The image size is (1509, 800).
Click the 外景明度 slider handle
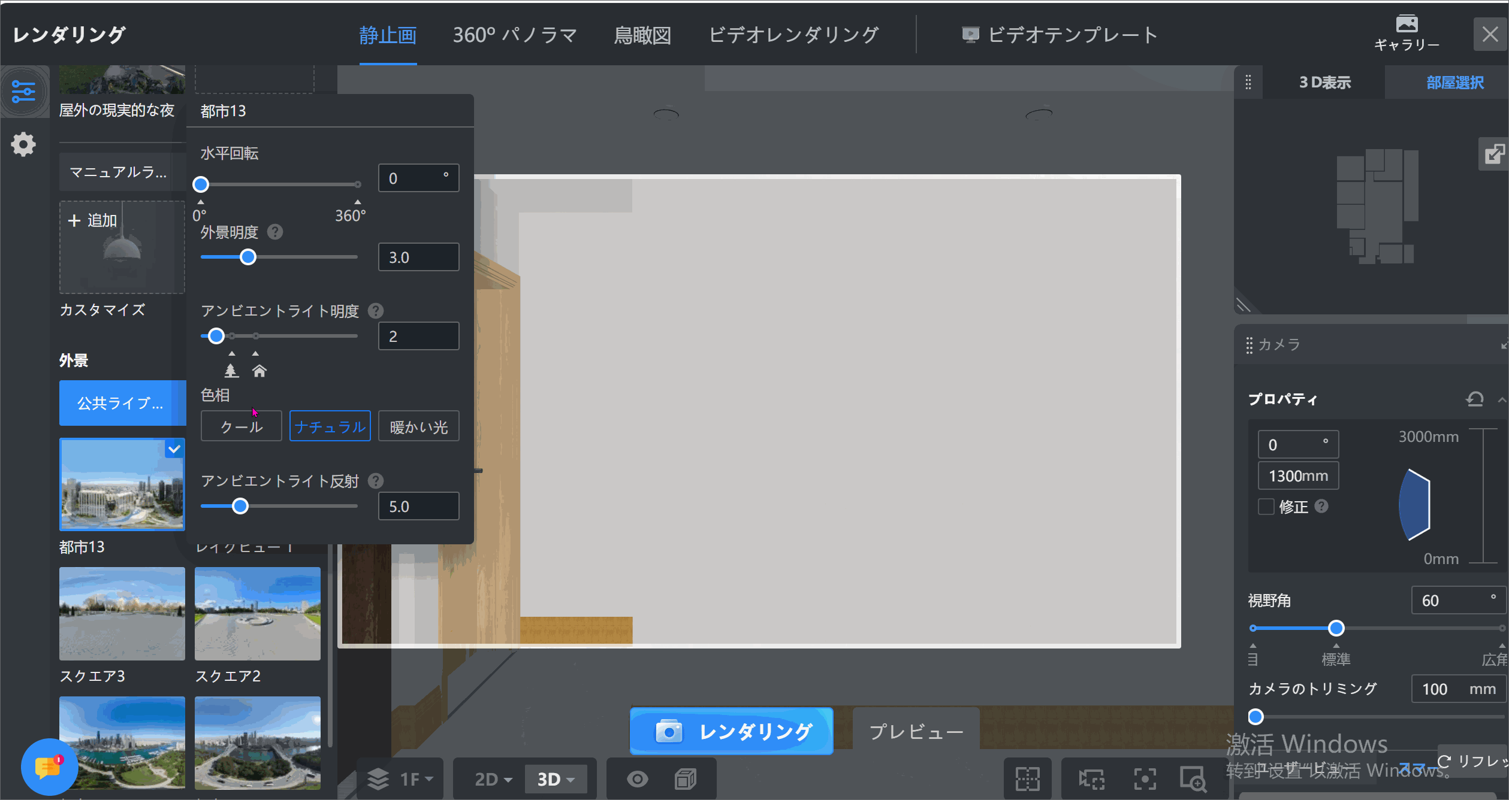248,257
